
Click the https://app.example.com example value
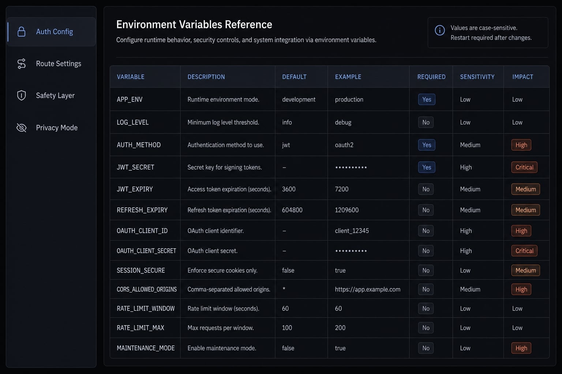click(368, 289)
